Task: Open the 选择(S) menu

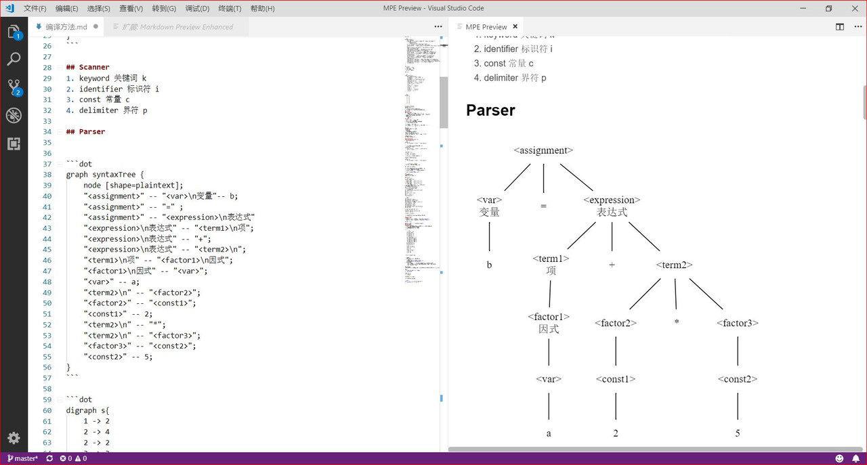Action: click(x=99, y=8)
